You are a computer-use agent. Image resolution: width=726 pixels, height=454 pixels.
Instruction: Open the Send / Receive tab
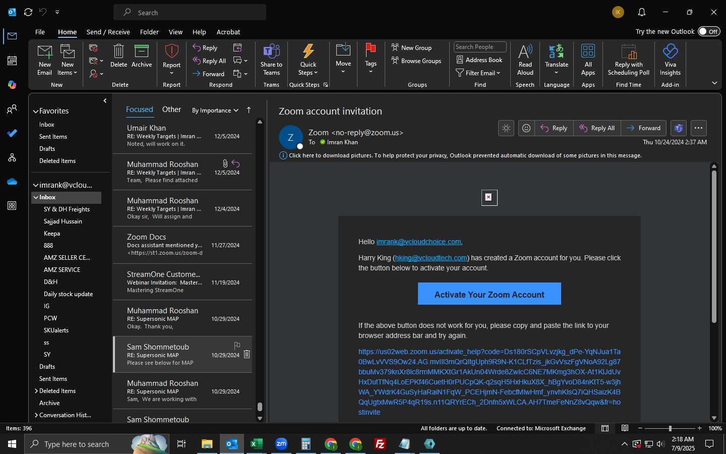coord(108,32)
